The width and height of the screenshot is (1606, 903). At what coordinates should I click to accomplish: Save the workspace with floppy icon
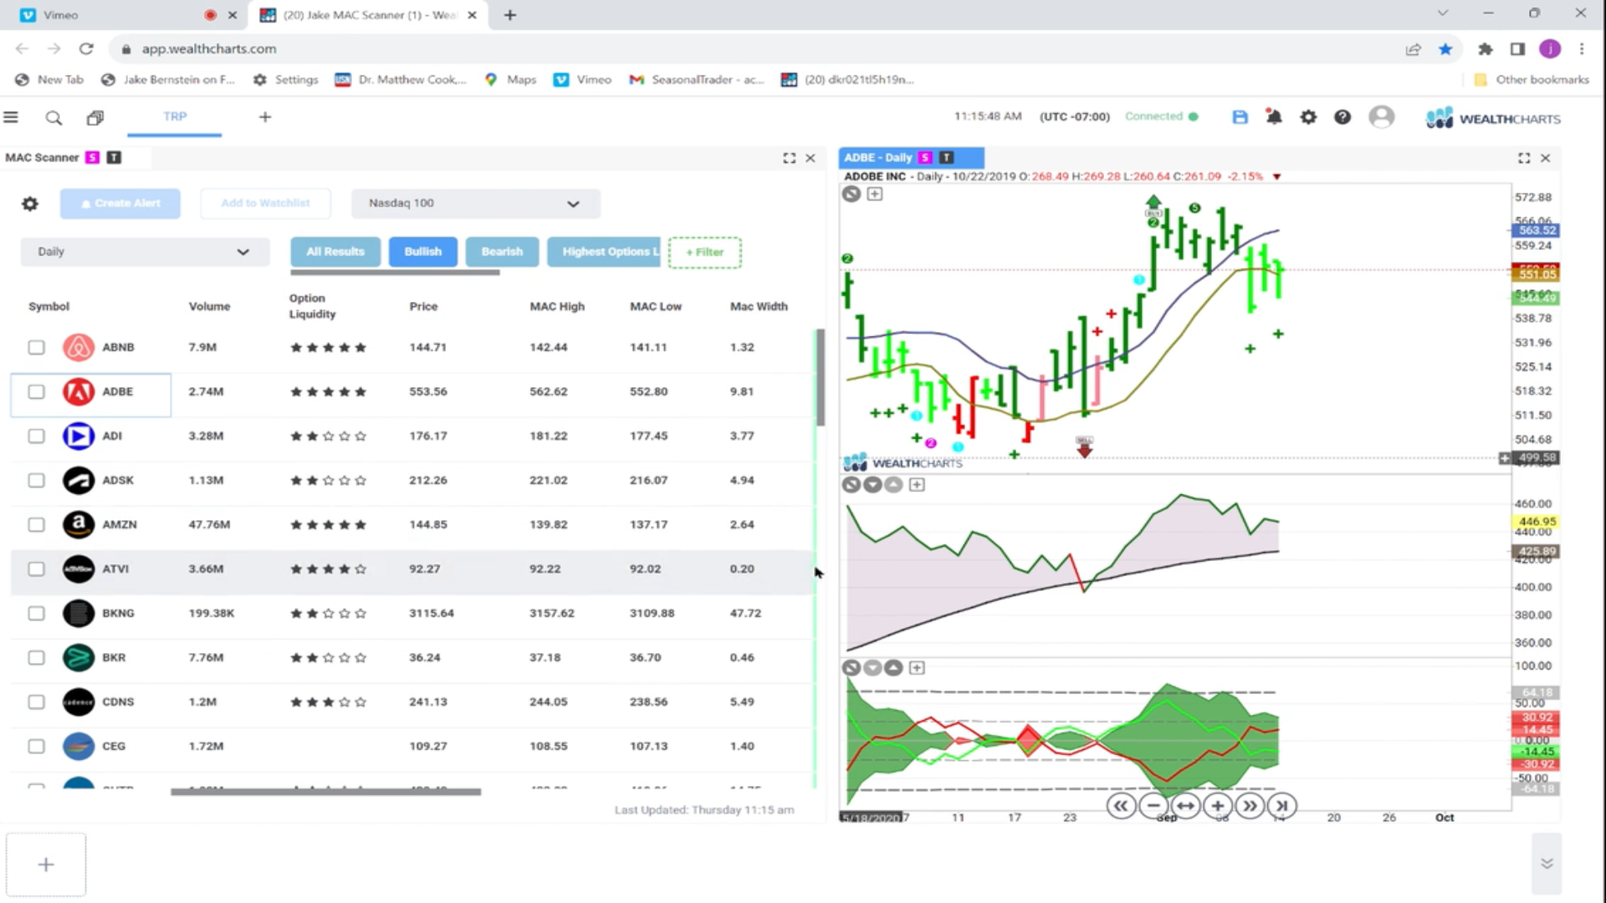tap(1240, 117)
